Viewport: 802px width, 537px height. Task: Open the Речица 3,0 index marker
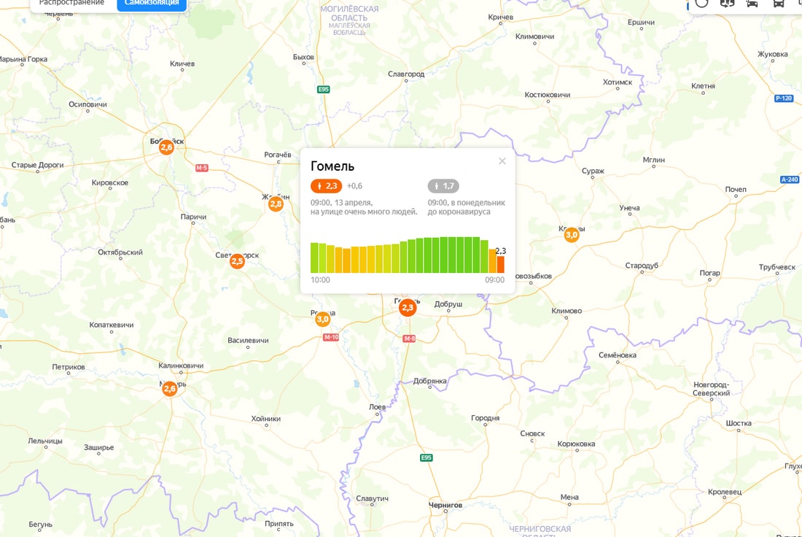(322, 320)
